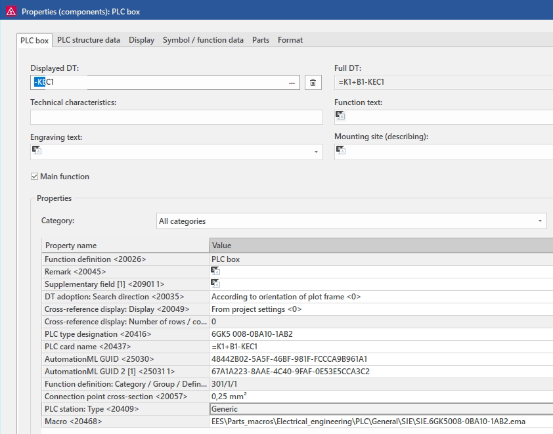This screenshot has height=434, width=553.
Task: Open the Engraving text dropdown arrow
Action: pyautogui.click(x=316, y=152)
